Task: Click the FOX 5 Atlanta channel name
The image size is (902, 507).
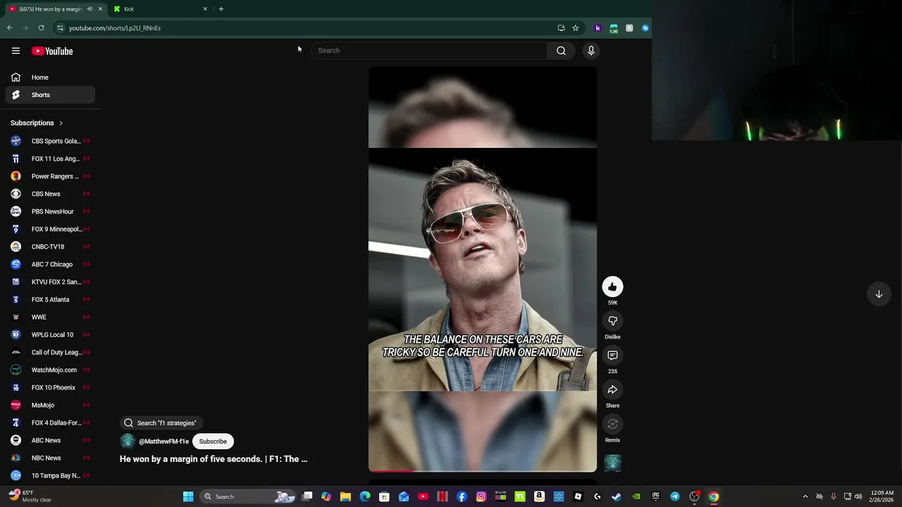Action: pyautogui.click(x=50, y=299)
